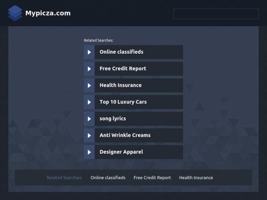This screenshot has height=200, width=267.
Task: Choose Health Insurance in the bottom bar
Action: [196, 178]
